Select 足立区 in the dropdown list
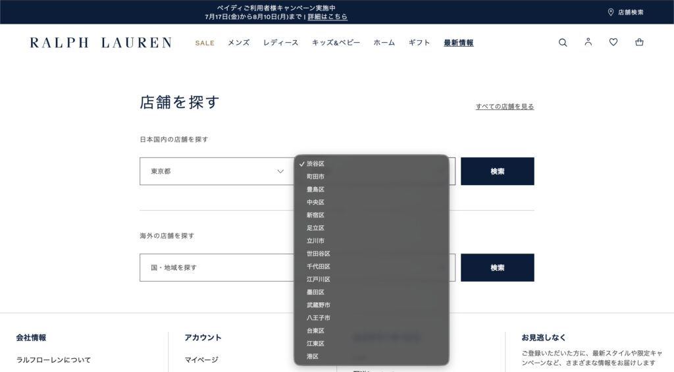The width and height of the screenshot is (674, 372). (x=371, y=228)
